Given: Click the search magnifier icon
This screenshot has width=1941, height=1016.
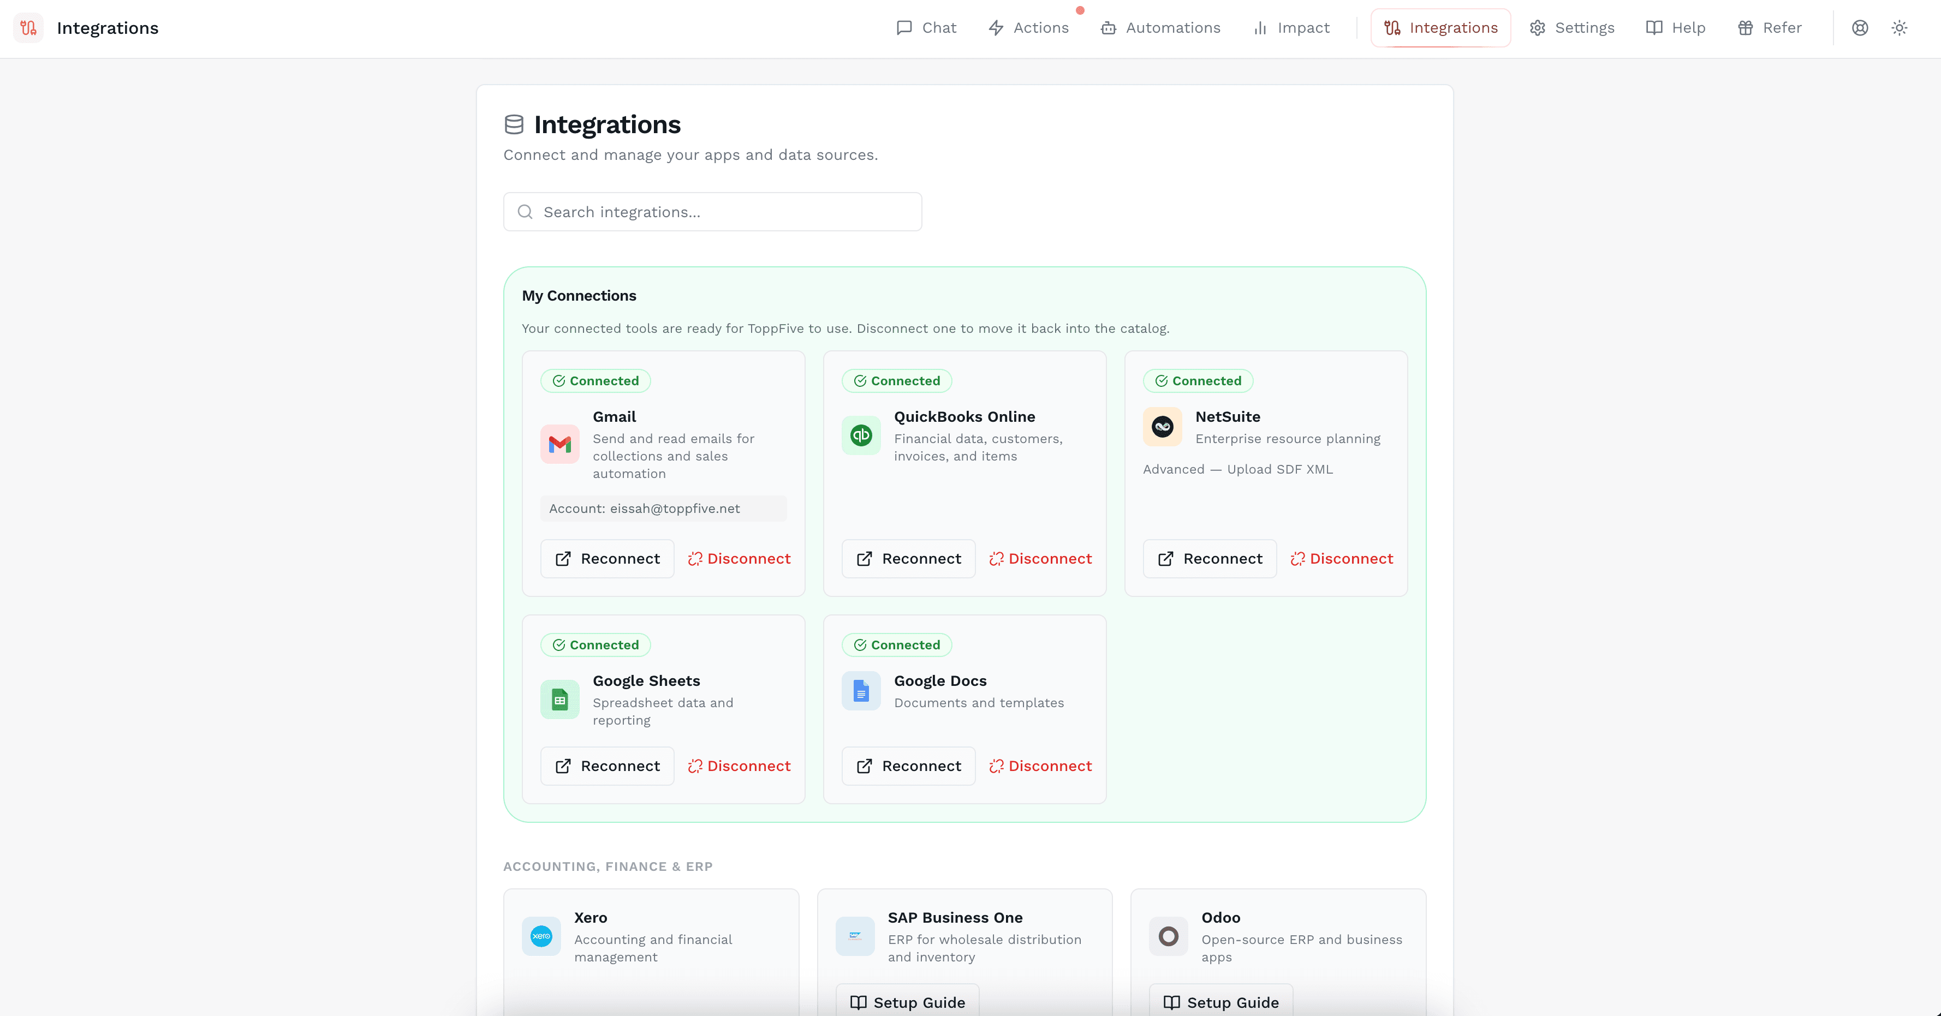Looking at the screenshot, I should (x=525, y=212).
